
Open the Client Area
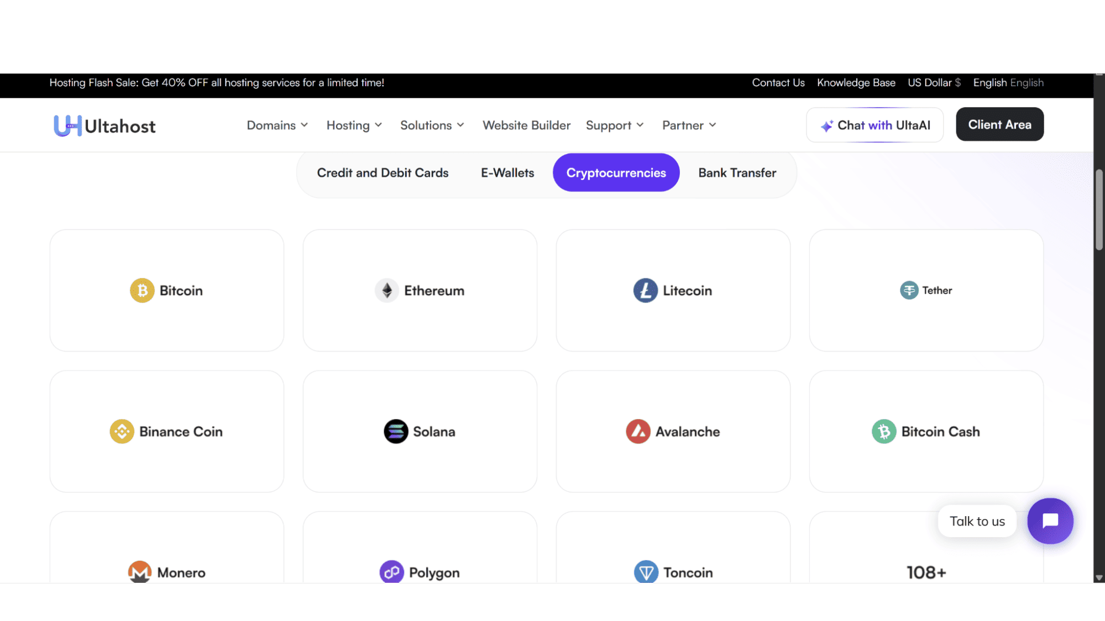coord(999,124)
